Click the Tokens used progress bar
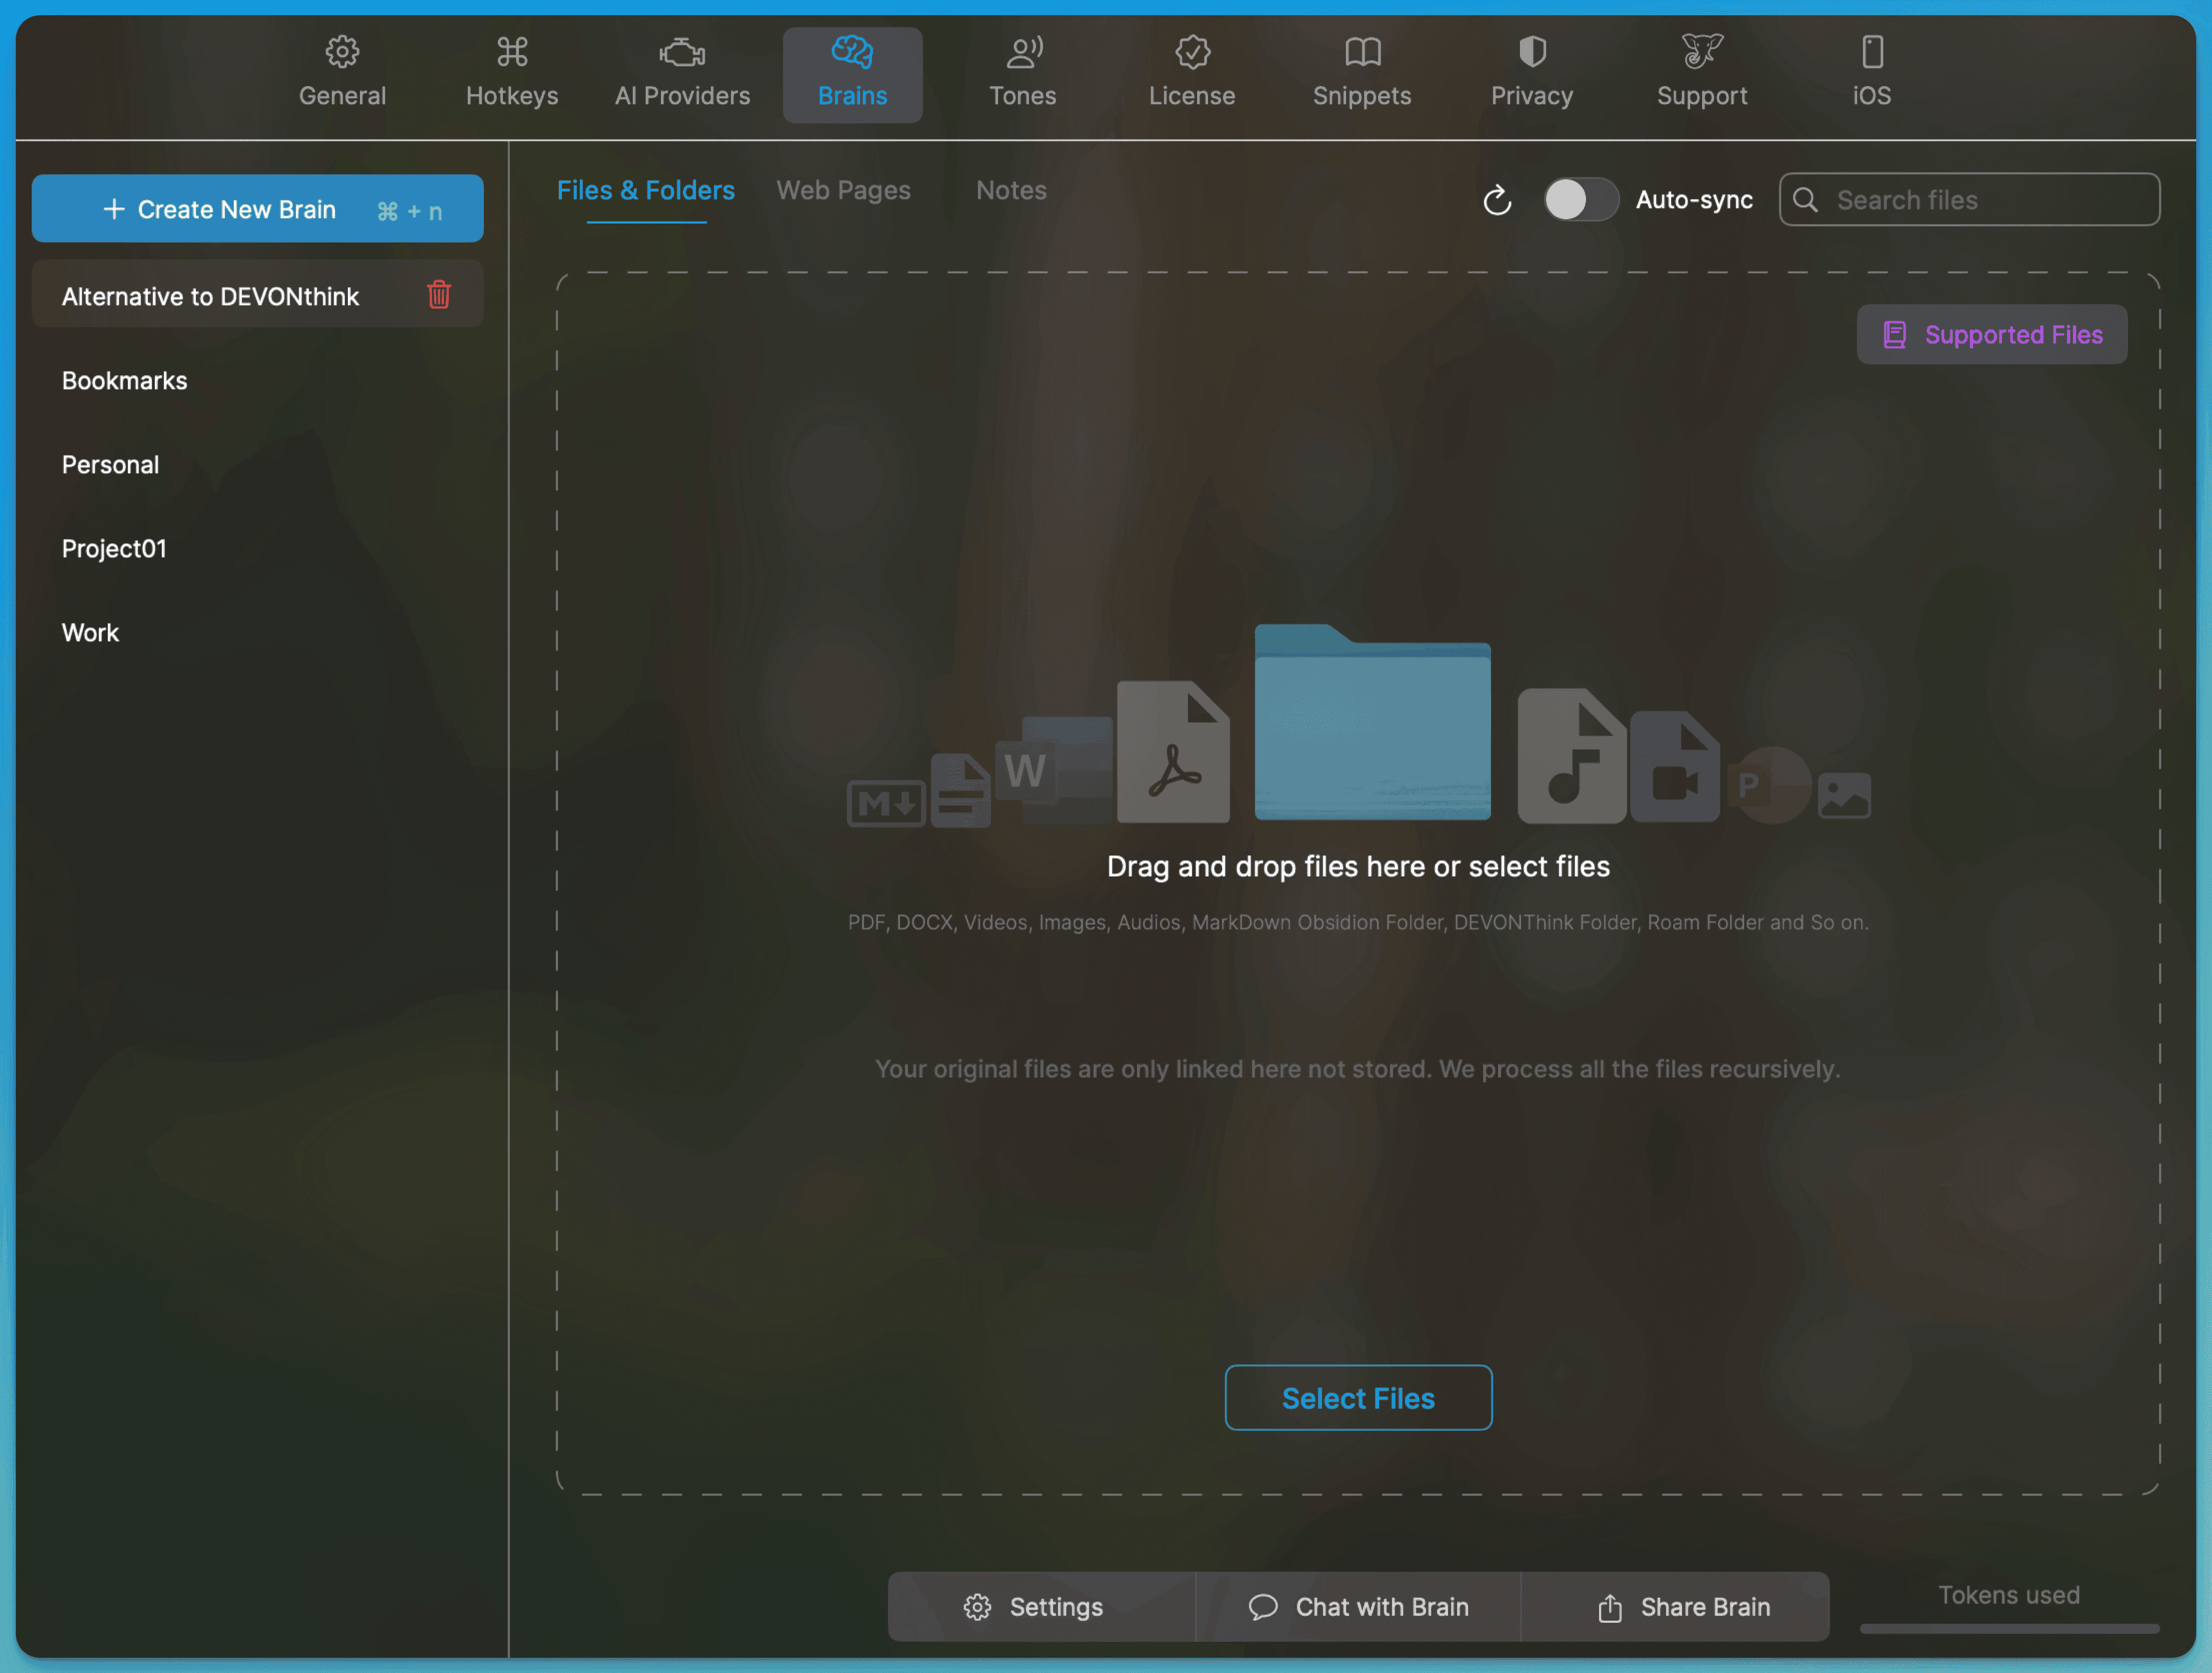This screenshot has height=1673, width=2212. click(2009, 1628)
